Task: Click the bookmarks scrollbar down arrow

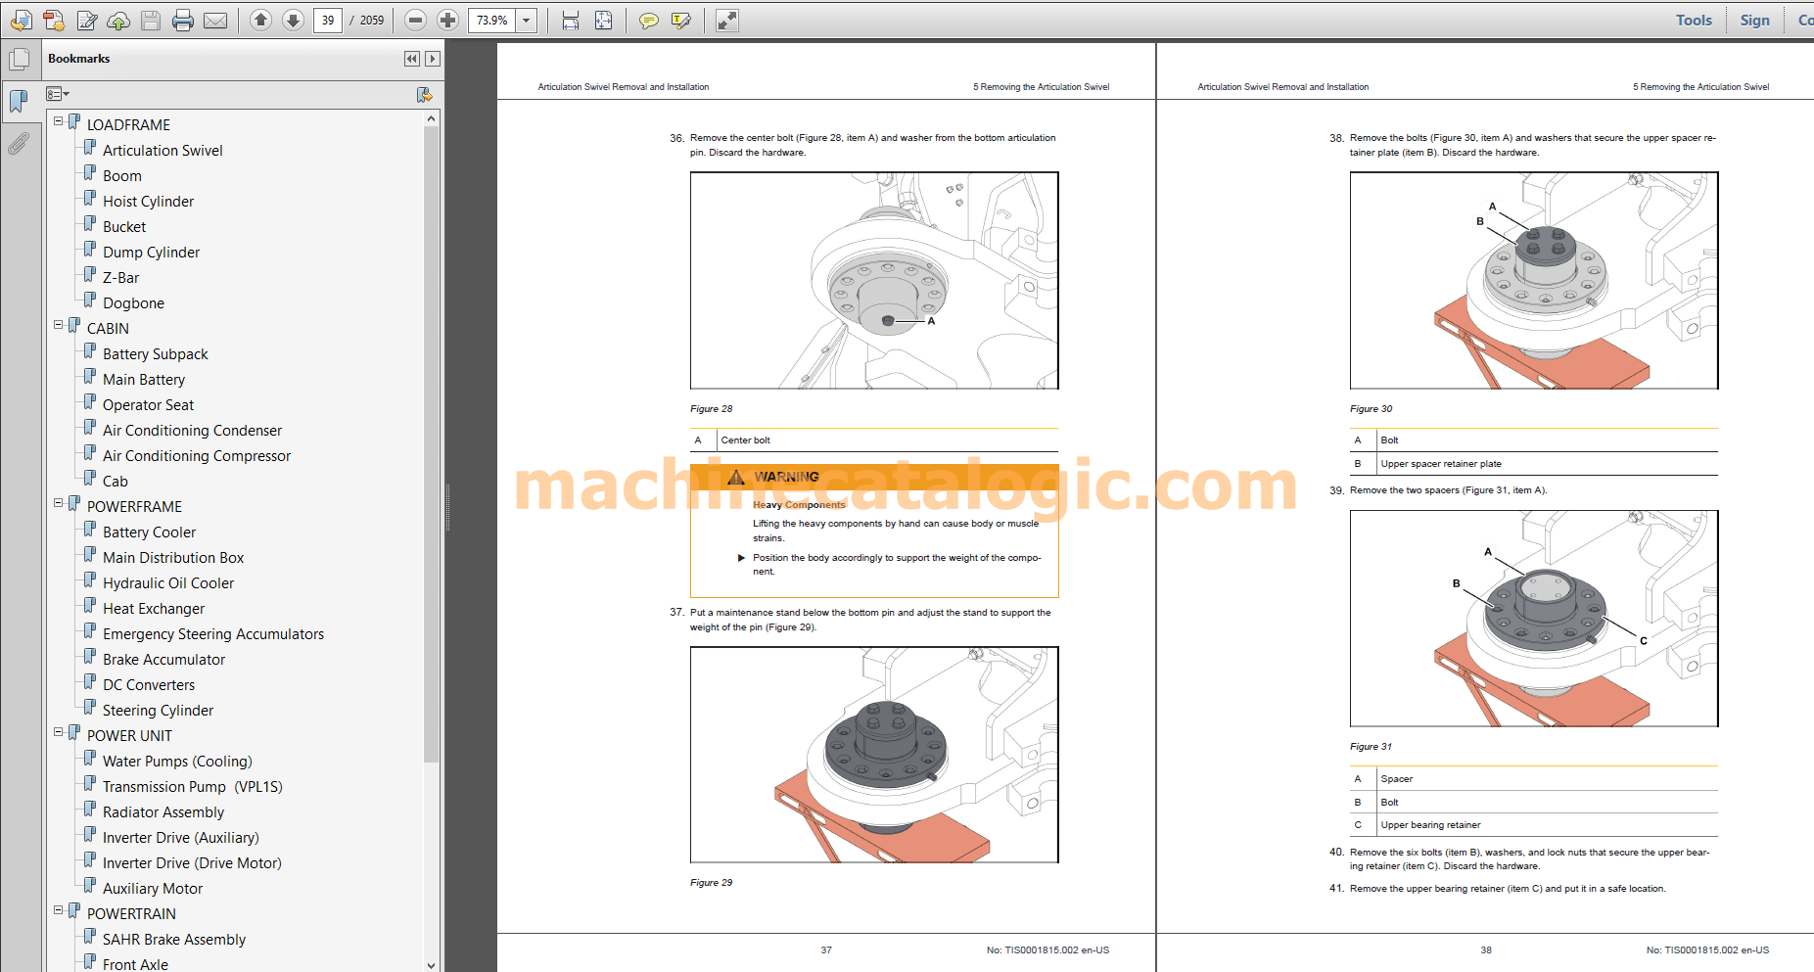Action: pyautogui.click(x=432, y=965)
